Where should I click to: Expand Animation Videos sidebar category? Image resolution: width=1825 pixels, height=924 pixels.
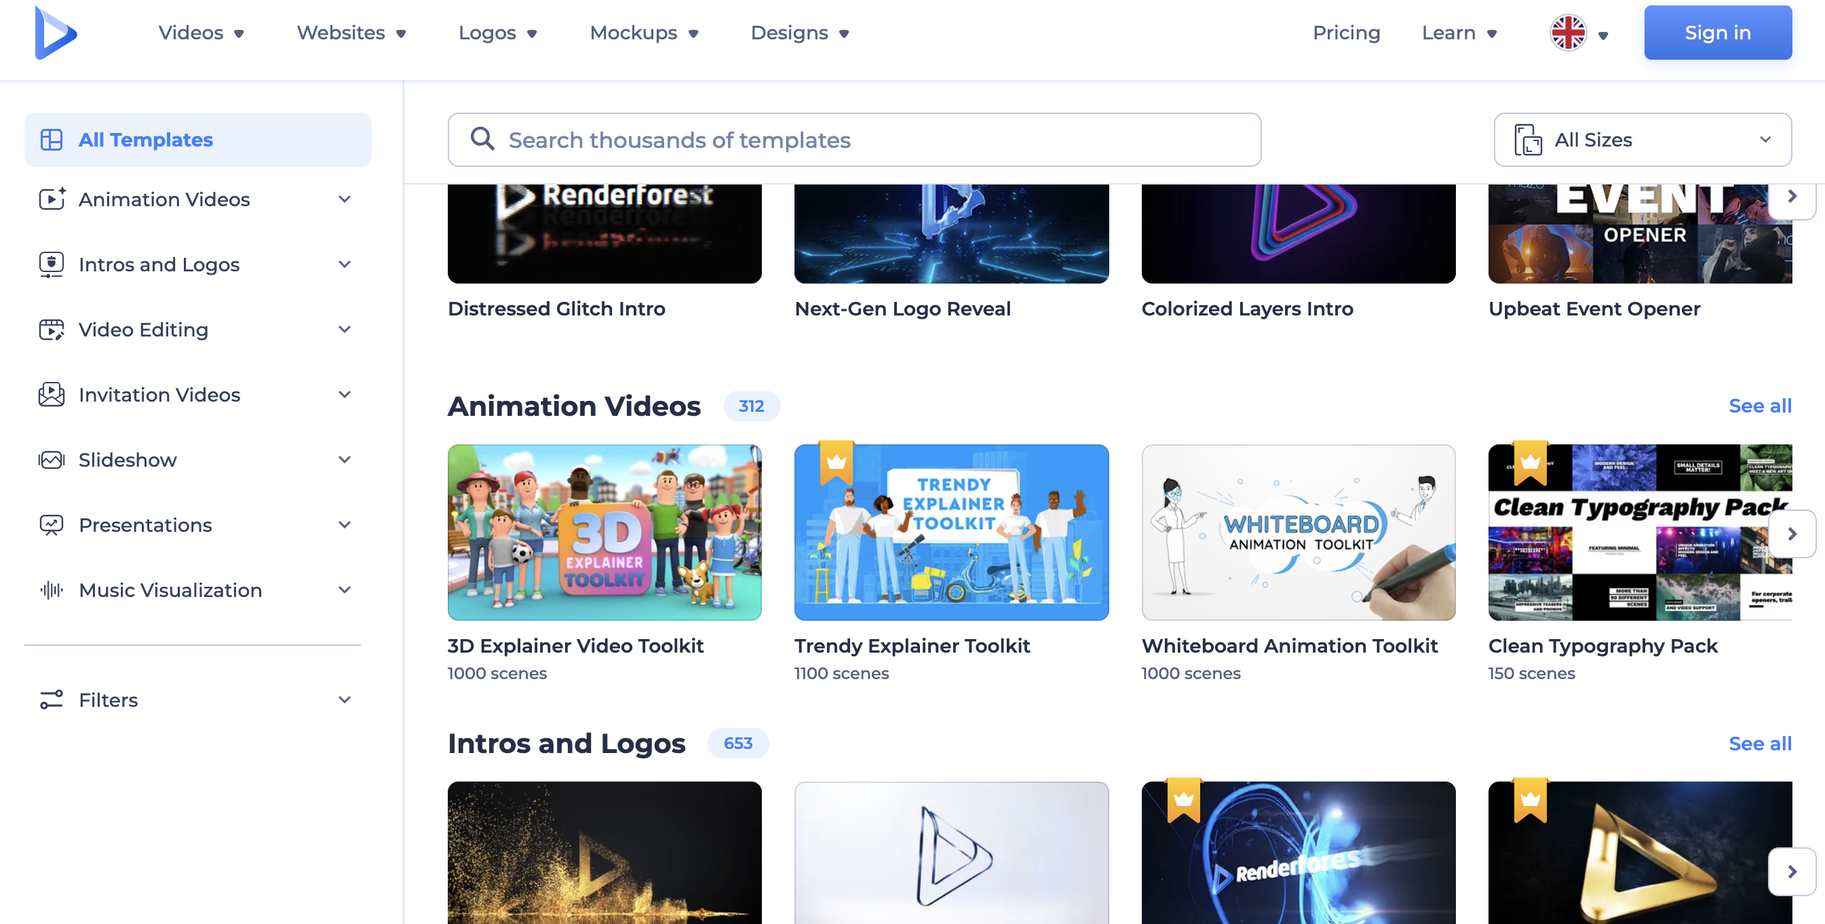coord(345,199)
